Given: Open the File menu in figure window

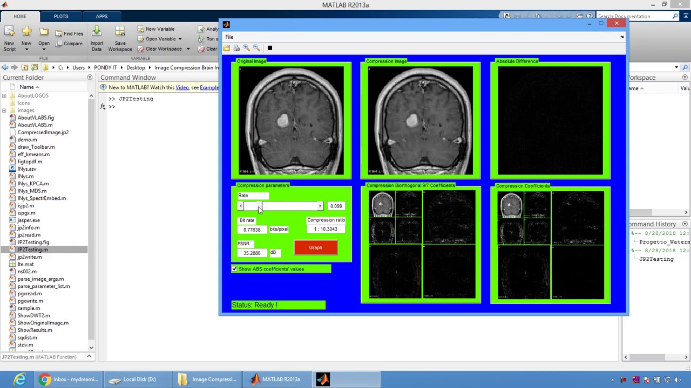Looking at the screenshot, I should pos(229,37).
